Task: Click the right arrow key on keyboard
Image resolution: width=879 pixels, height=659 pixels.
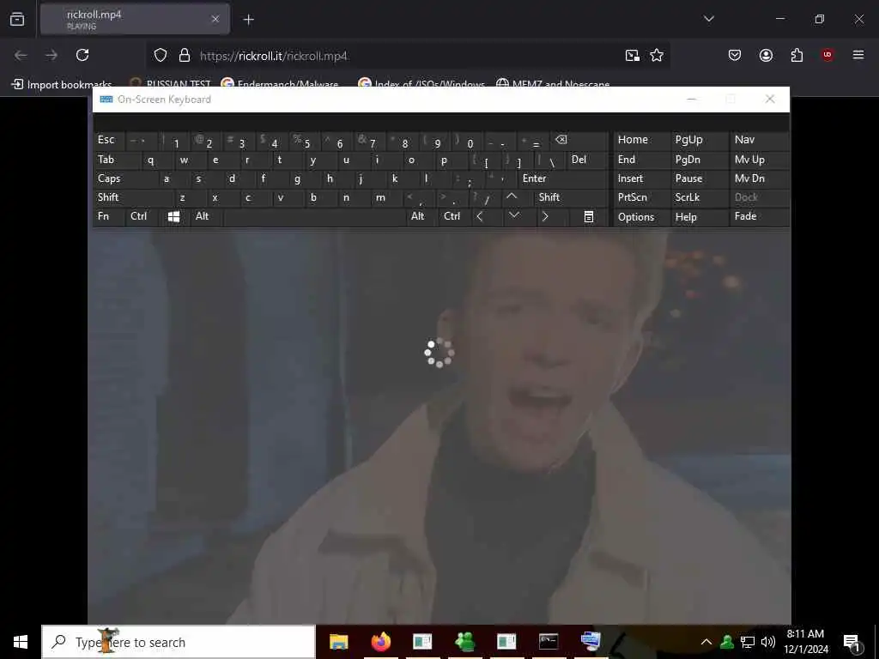Action: point(545,216)
